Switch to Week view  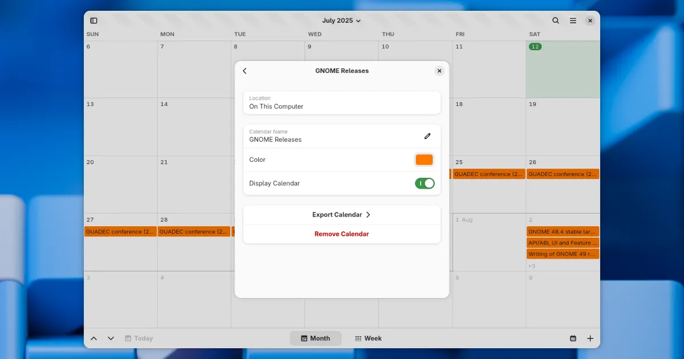(x=368, y=338)
